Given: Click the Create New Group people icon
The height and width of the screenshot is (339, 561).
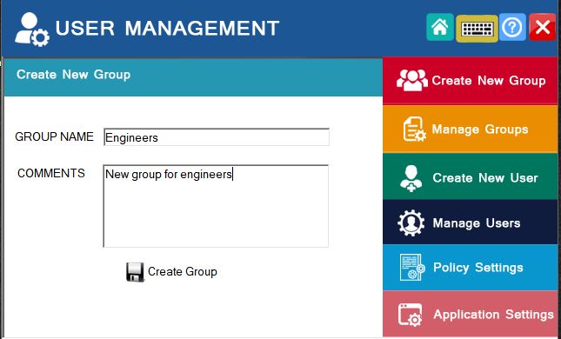Looking at the screenshot, I should 412,81.
